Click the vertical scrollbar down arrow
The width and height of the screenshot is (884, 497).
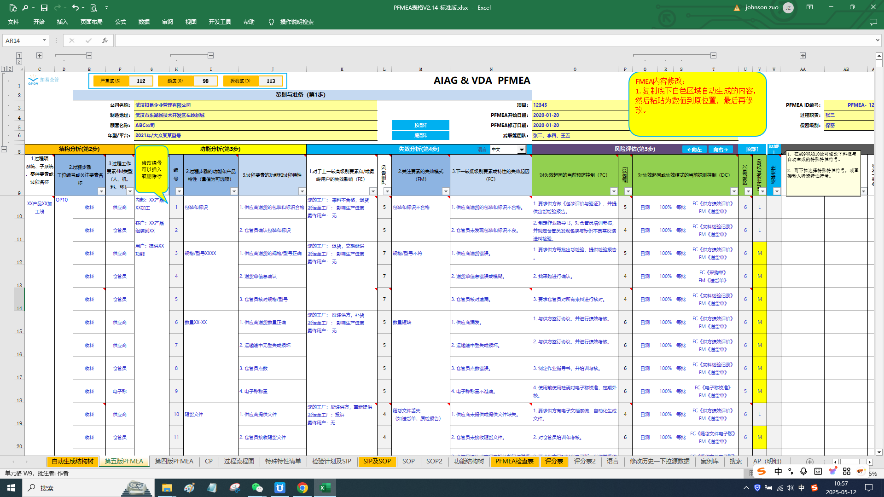[x=879, y=452]
